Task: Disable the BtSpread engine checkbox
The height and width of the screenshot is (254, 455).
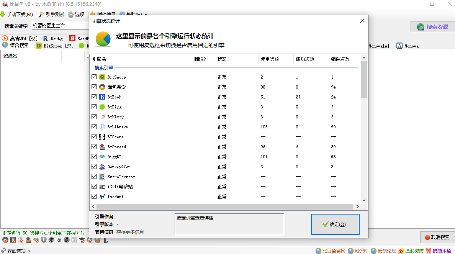Action: pos(94,147)
